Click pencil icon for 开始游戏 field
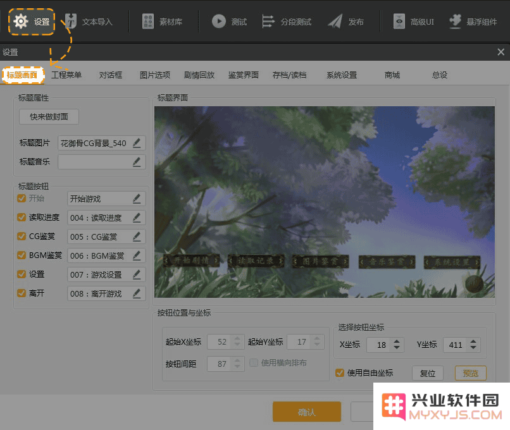This screenshot has width=510, height=430. 137,199
